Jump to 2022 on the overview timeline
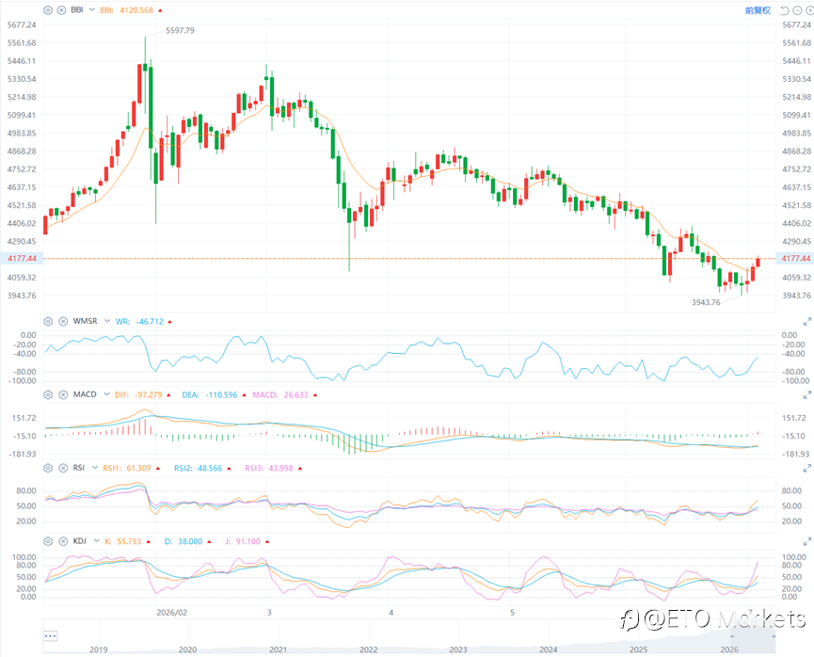The width and height of the screenshot is (814, 657). 369,649
